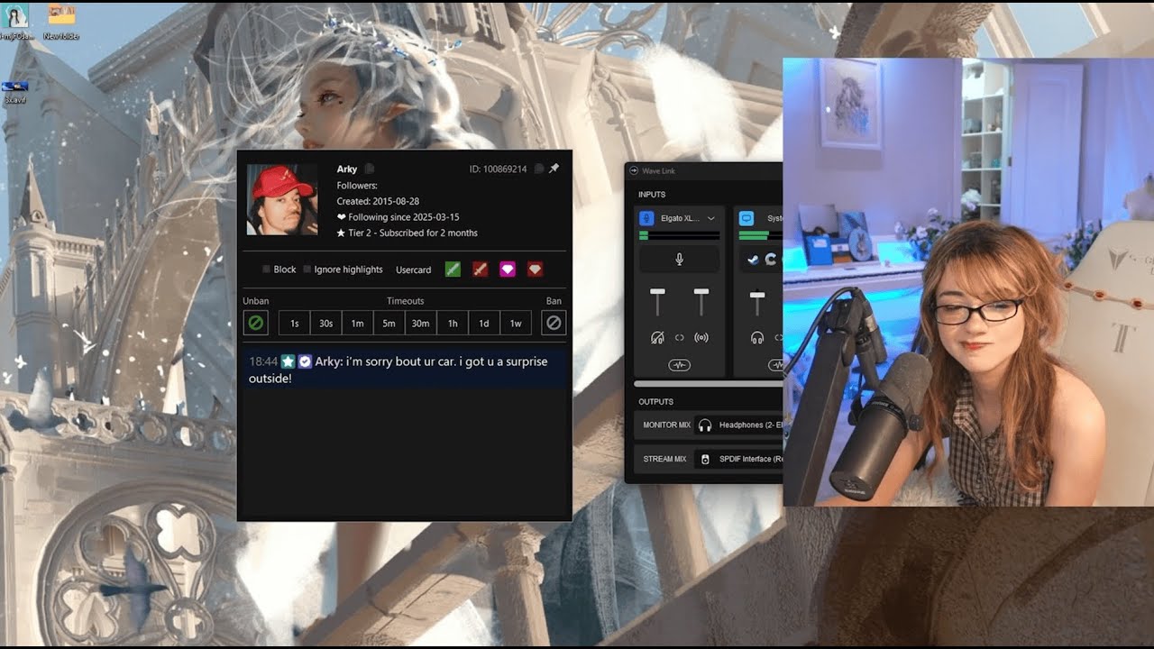Apply the 1d timeout
1154x649 pixels.
[x=484, y=323]
